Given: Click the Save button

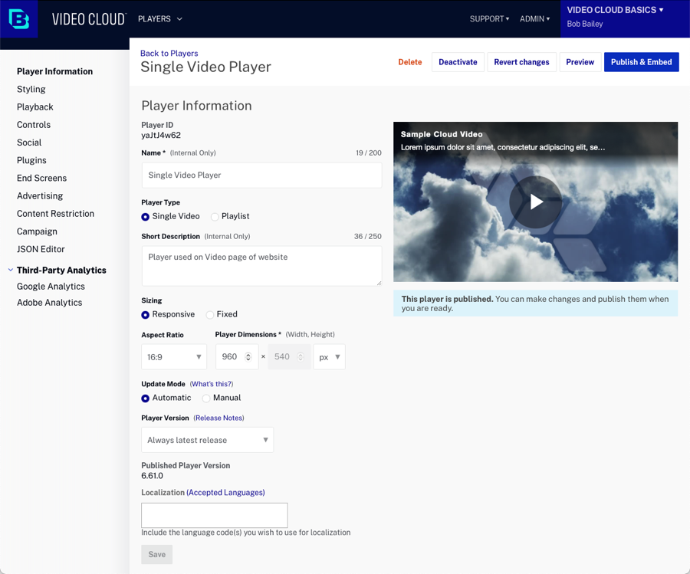Looking at the screenshot, I should point(156,555).
